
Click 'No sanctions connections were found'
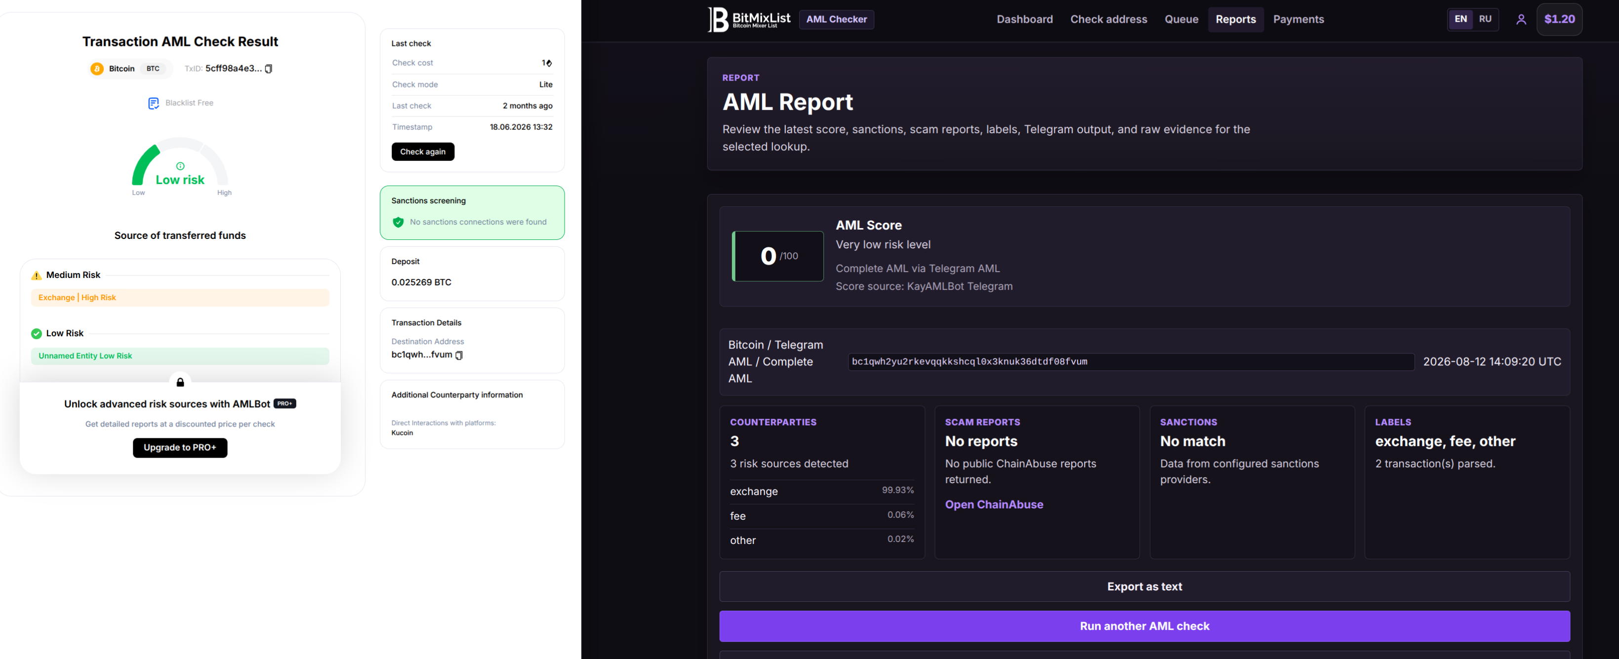(x=478, y=222)
